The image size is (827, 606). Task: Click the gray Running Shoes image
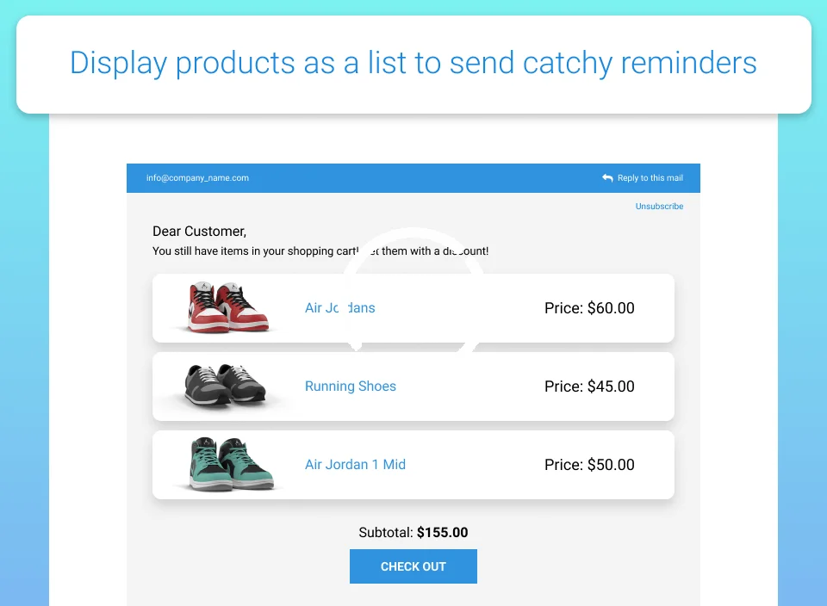(225, 385)
